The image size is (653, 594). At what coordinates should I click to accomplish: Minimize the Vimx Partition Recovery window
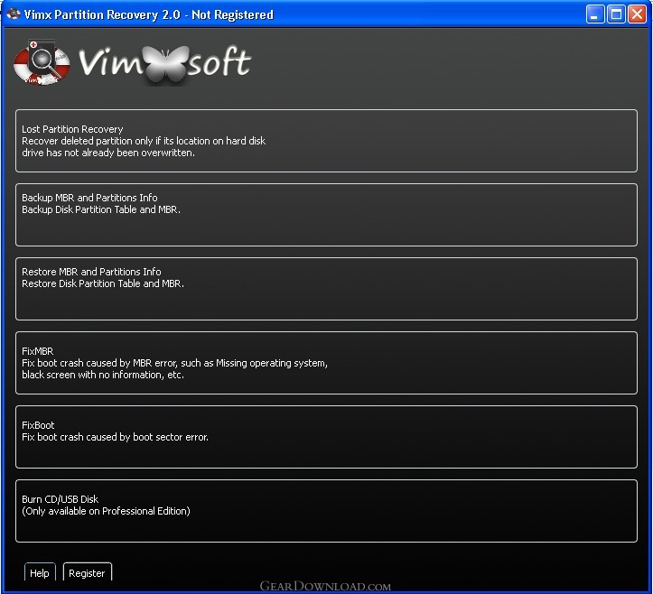594,14
